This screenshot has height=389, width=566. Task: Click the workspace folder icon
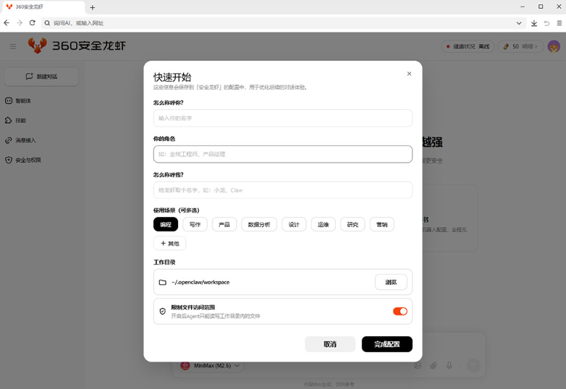click(x=163, y=282)
